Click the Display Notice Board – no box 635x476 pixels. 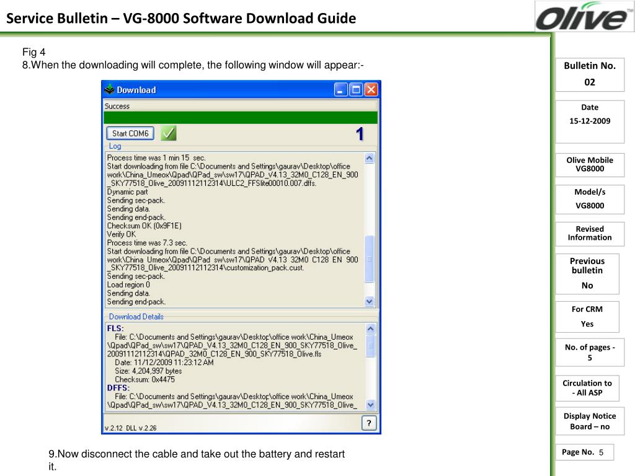click(x=590, y=421)
